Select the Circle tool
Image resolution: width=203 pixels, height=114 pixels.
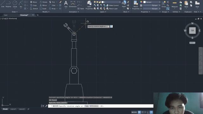[x=15, y=4]
